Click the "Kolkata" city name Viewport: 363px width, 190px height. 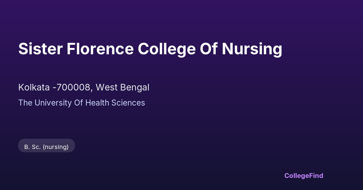click(x=34, y=87)
